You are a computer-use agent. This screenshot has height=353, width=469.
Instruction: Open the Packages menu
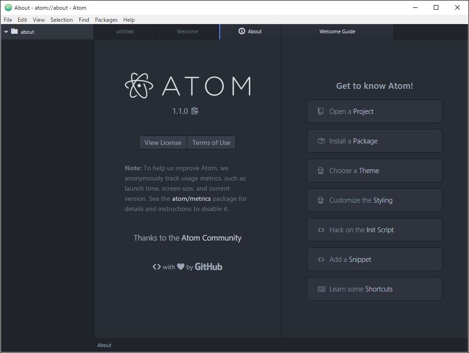pyautogui.click(x=106, y=20)
